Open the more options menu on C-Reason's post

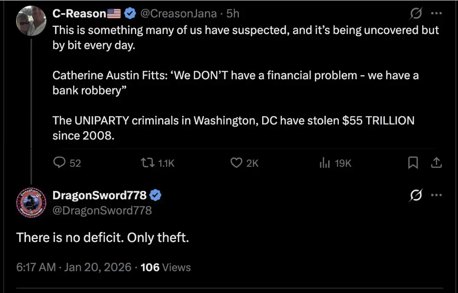436,14
